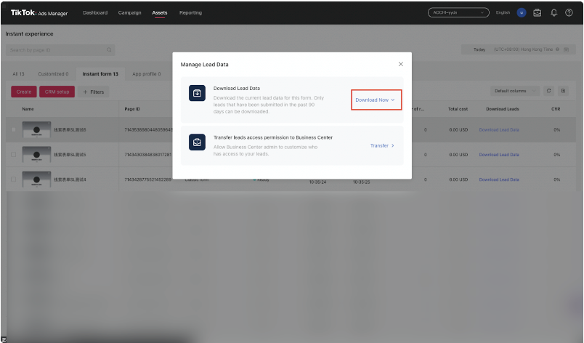Open the account selector dropdown in header

point(458,12)
